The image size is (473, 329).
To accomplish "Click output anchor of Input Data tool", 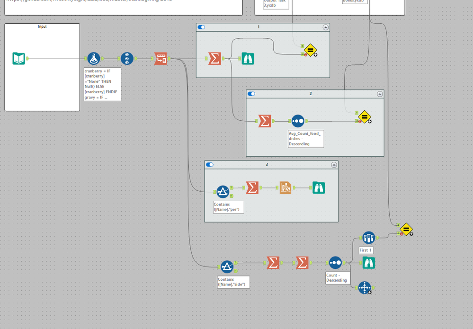I will [27, 59].
